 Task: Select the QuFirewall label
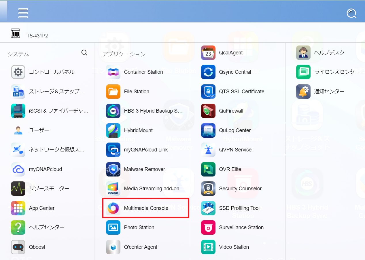click(x=231, y=111)
